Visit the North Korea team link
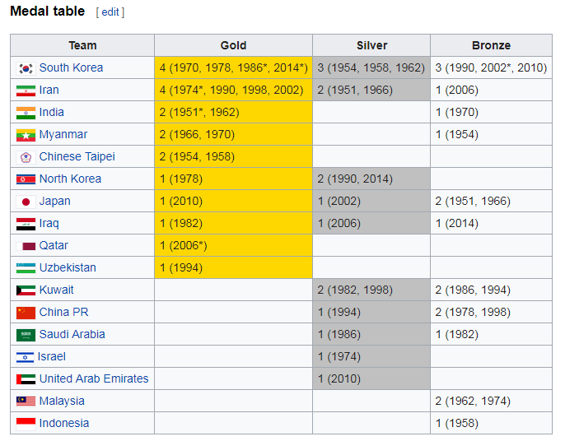Screen dimensions: 565x441 pyautogui.click(x=70, y=179)
